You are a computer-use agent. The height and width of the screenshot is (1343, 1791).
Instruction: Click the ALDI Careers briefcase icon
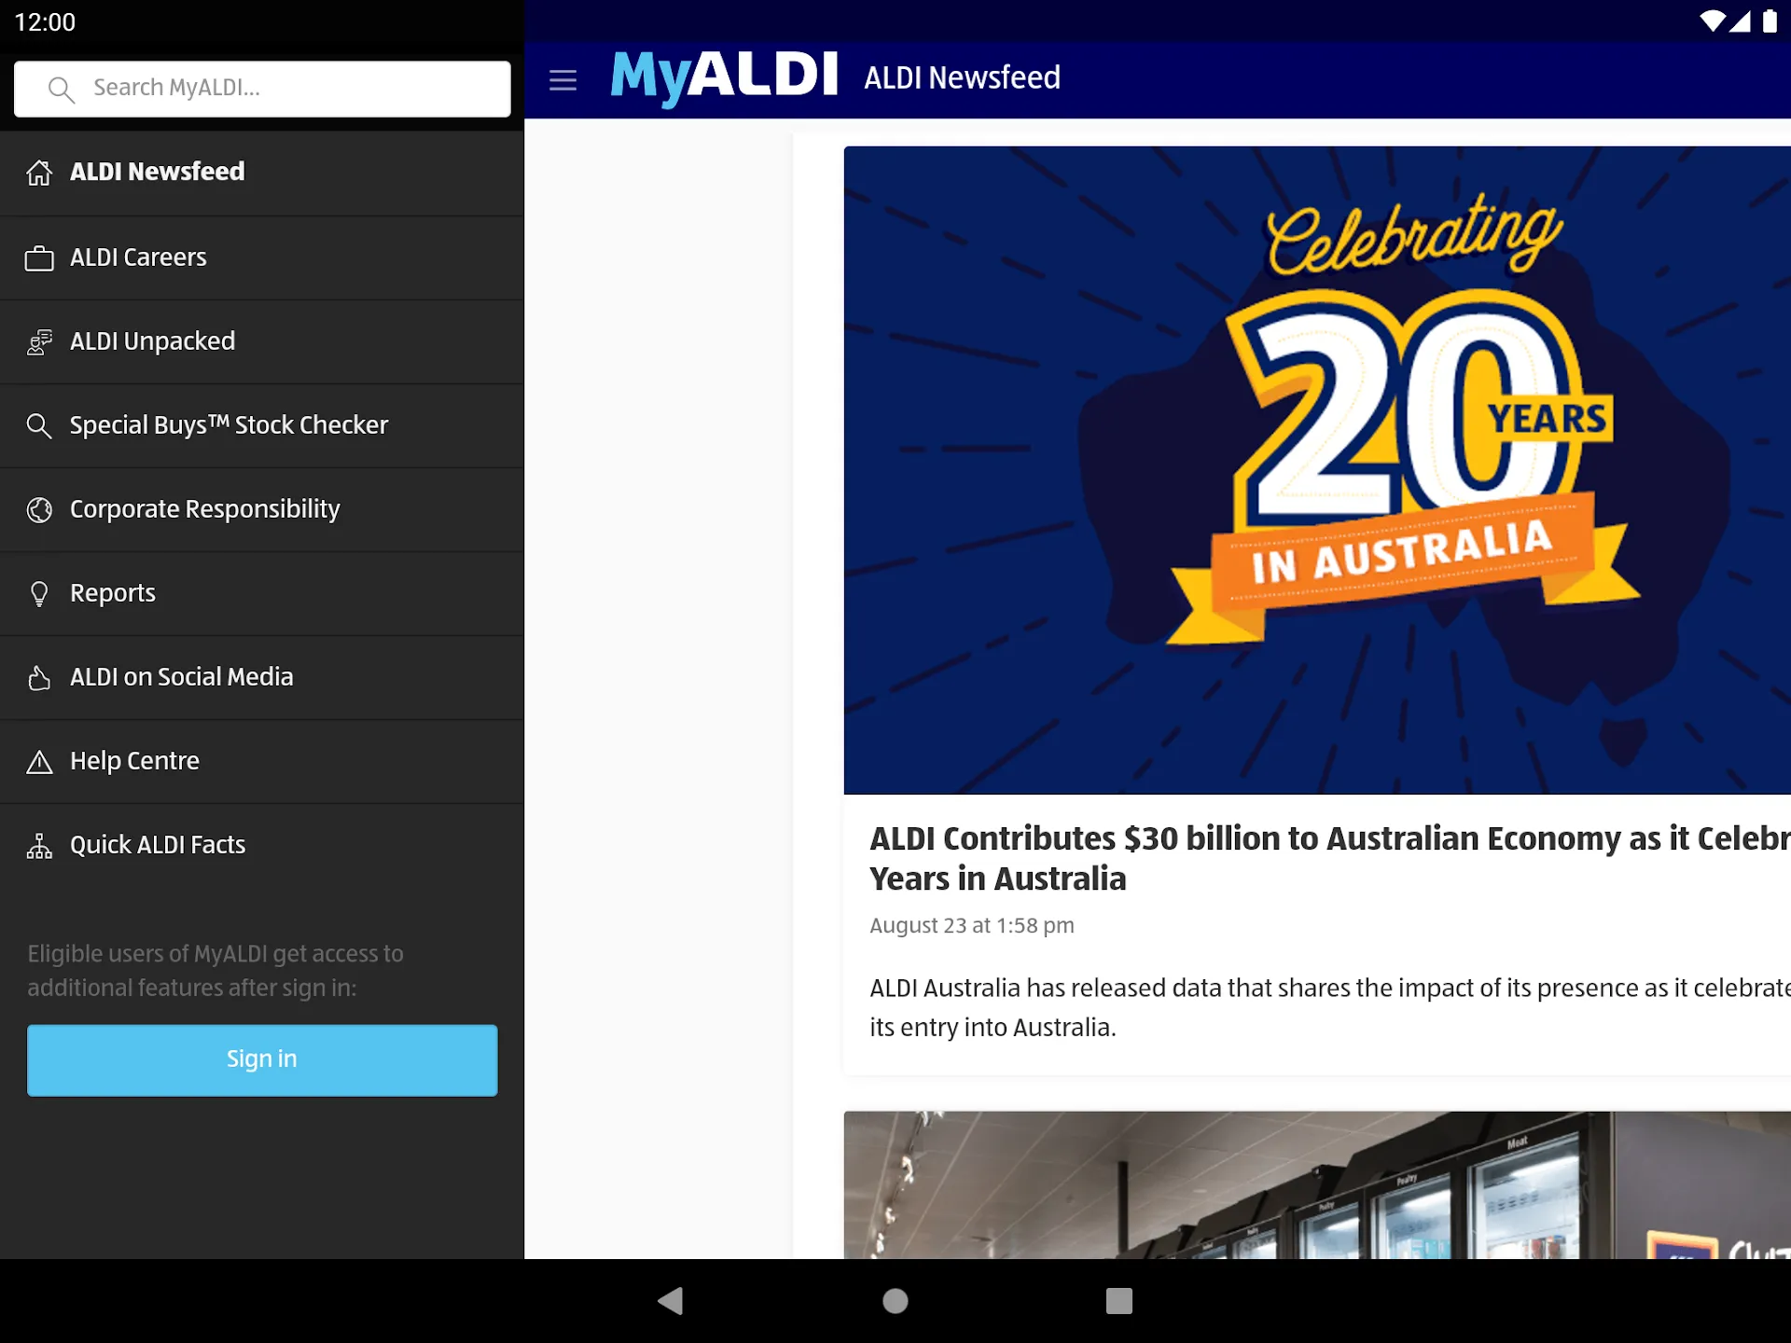[38, 256]
